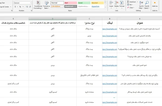Expand the Insert cells dropdown arrow

pyautogui.click(x=111, y=8)
